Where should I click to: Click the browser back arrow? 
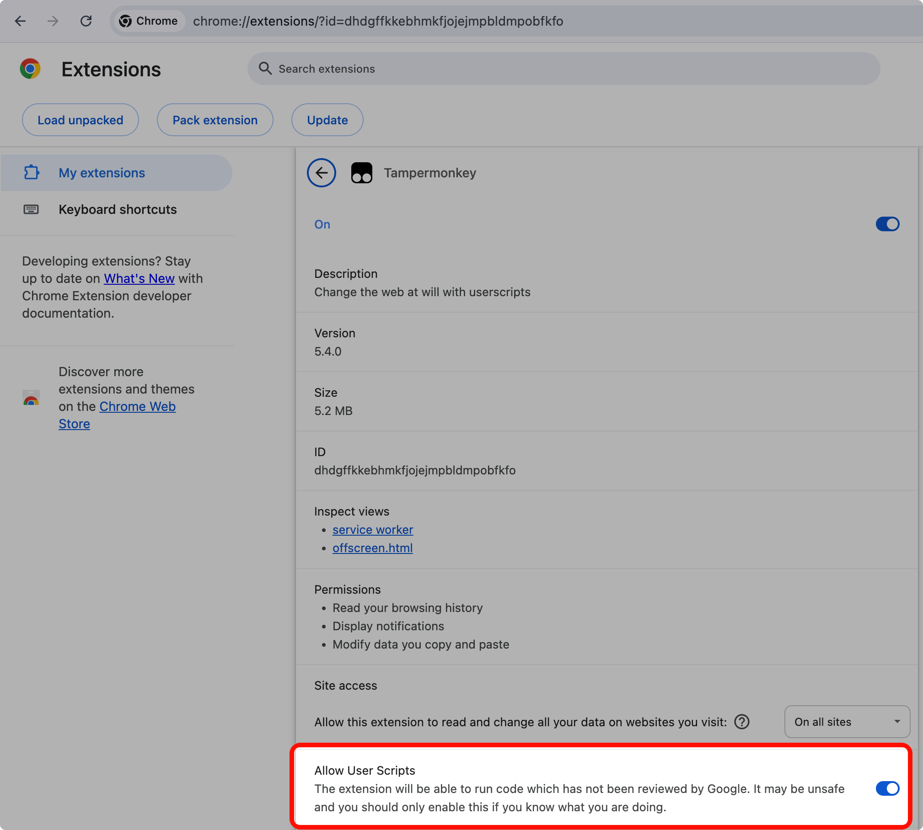pos(20,21)
